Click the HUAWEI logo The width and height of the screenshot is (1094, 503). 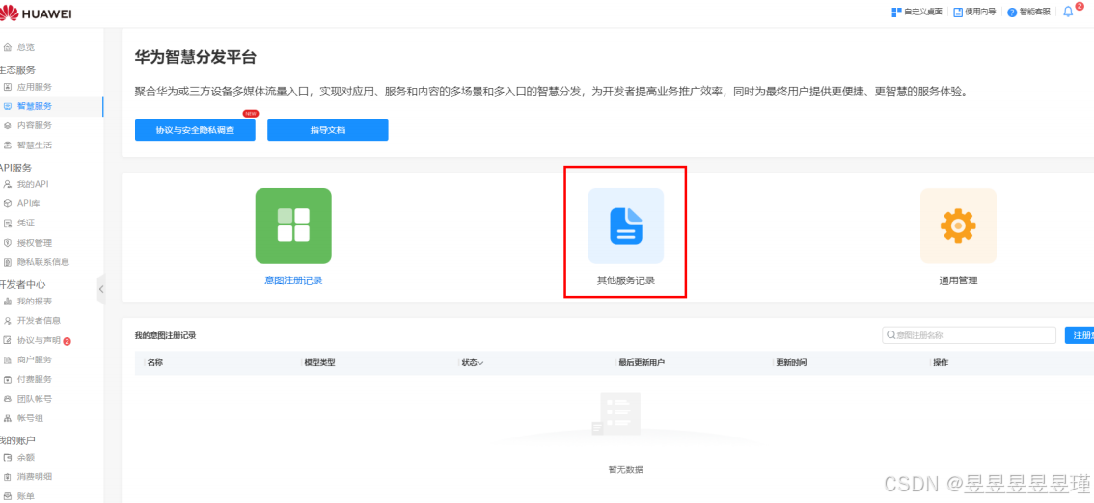point(36,13)
